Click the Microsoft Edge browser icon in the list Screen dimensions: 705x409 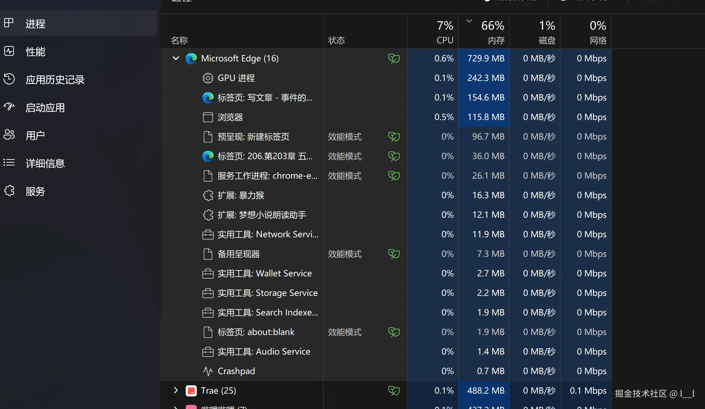(191, 58)
